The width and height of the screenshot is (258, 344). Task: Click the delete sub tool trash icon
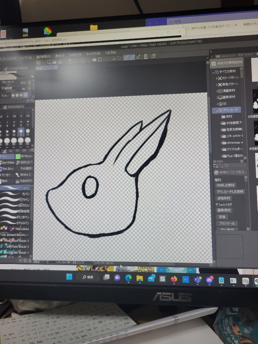[x=30, y=260]
